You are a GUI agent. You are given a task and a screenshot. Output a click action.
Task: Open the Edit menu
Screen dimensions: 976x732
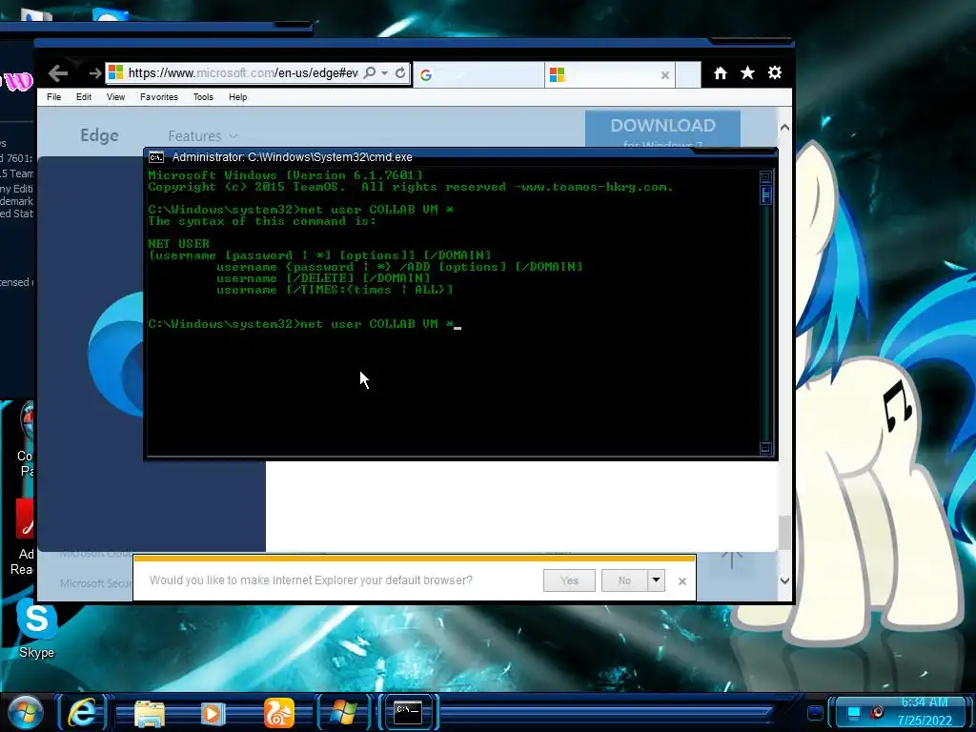pos(84,97)
